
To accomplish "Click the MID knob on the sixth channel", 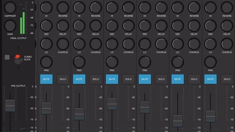I will (x=210, y=26).
